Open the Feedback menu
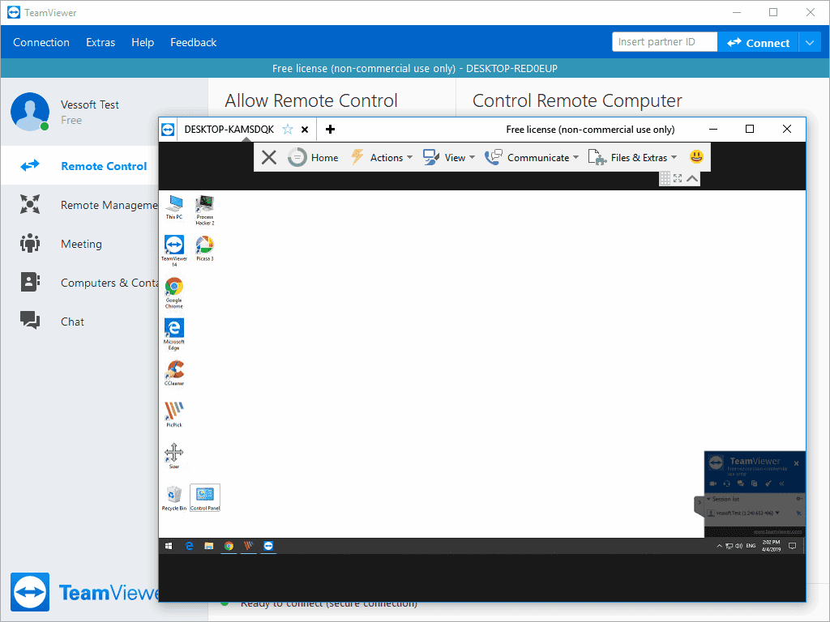 click(x=193, y=42)
